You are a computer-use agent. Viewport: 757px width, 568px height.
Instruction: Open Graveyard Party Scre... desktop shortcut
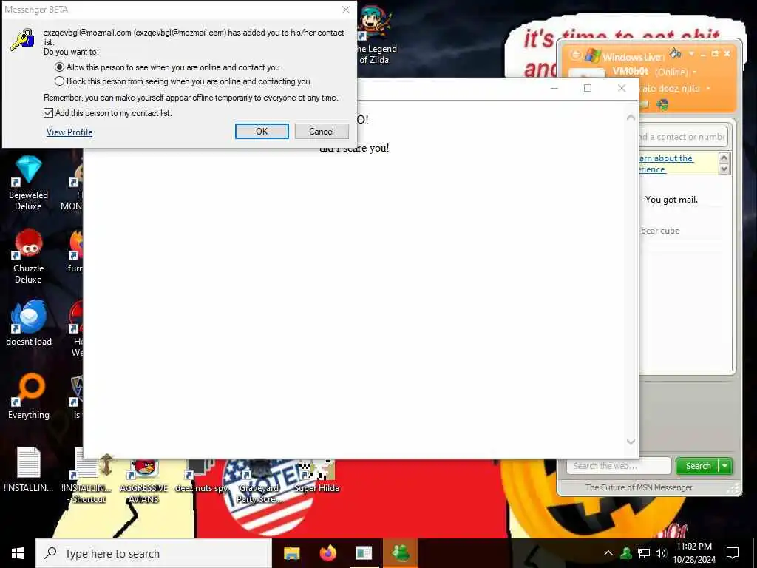(259, 481)
